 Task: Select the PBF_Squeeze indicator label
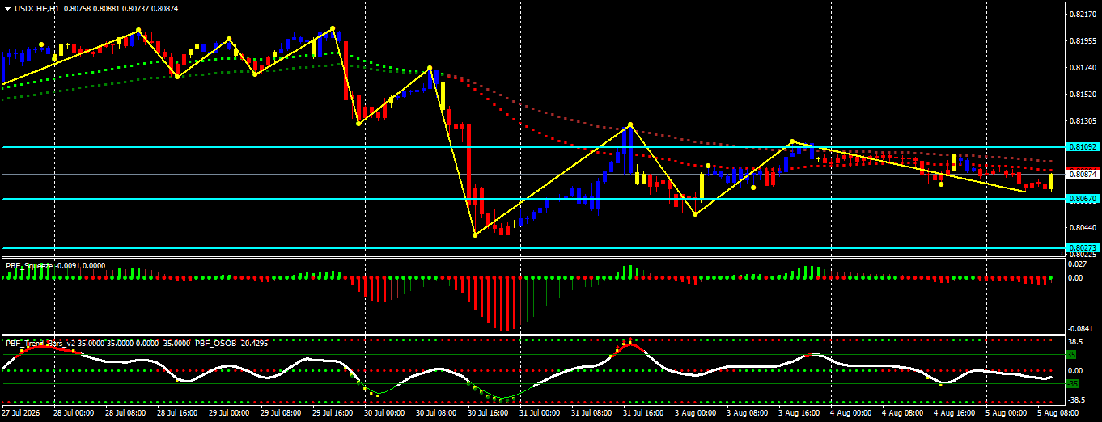point(30,265)
